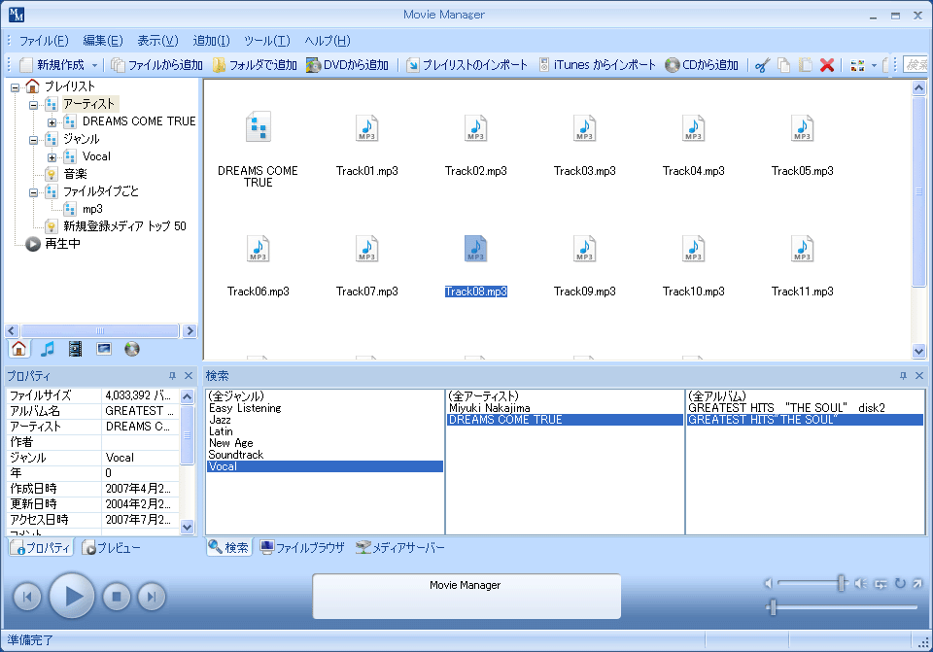Select mp3 item in the tree
Viewport: 933px width, 652px height.
[92, 209]
